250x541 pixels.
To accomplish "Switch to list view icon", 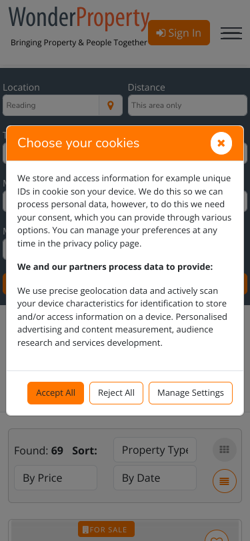I will tap(225, 481).
